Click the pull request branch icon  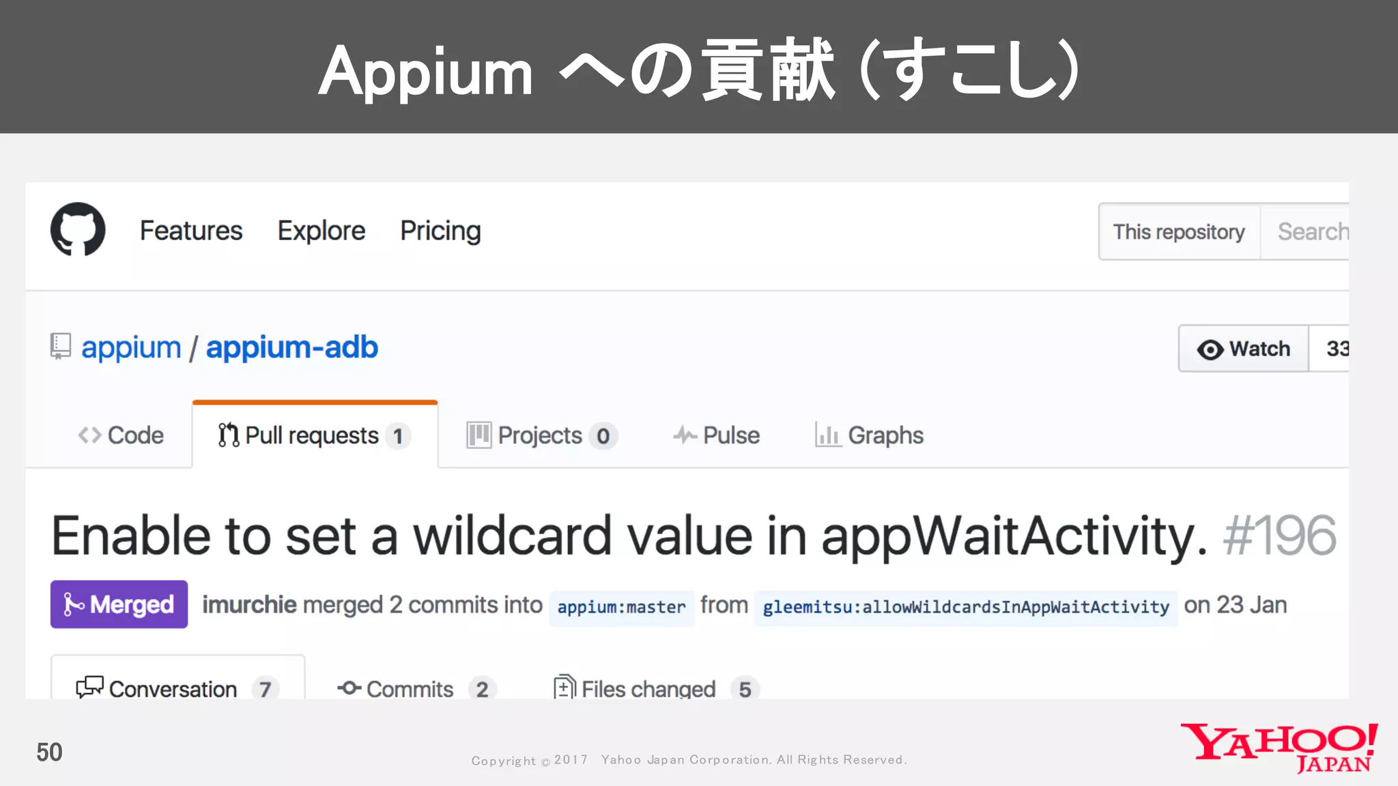229,435
